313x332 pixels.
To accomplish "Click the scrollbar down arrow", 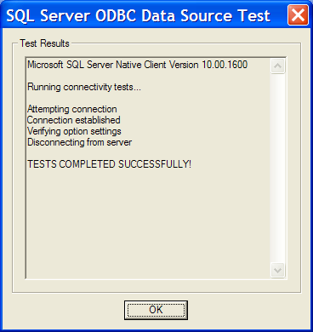I will coord(277,270).
